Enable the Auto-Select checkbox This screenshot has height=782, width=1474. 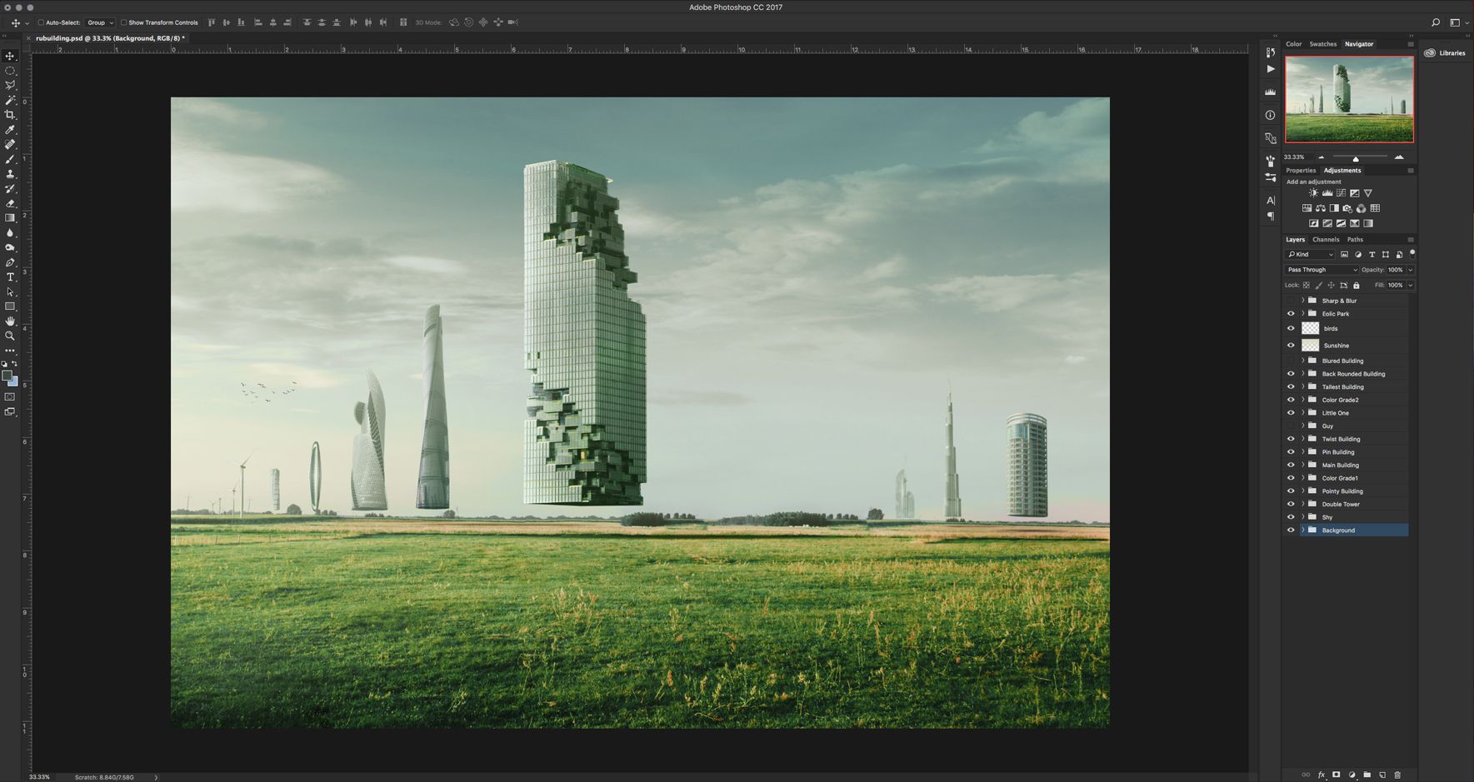(41, 22)
